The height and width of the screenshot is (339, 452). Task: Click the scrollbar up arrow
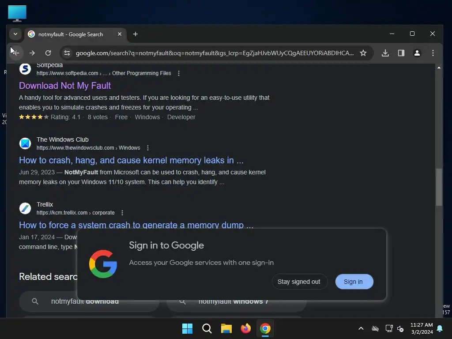click(x=439, y=68)
